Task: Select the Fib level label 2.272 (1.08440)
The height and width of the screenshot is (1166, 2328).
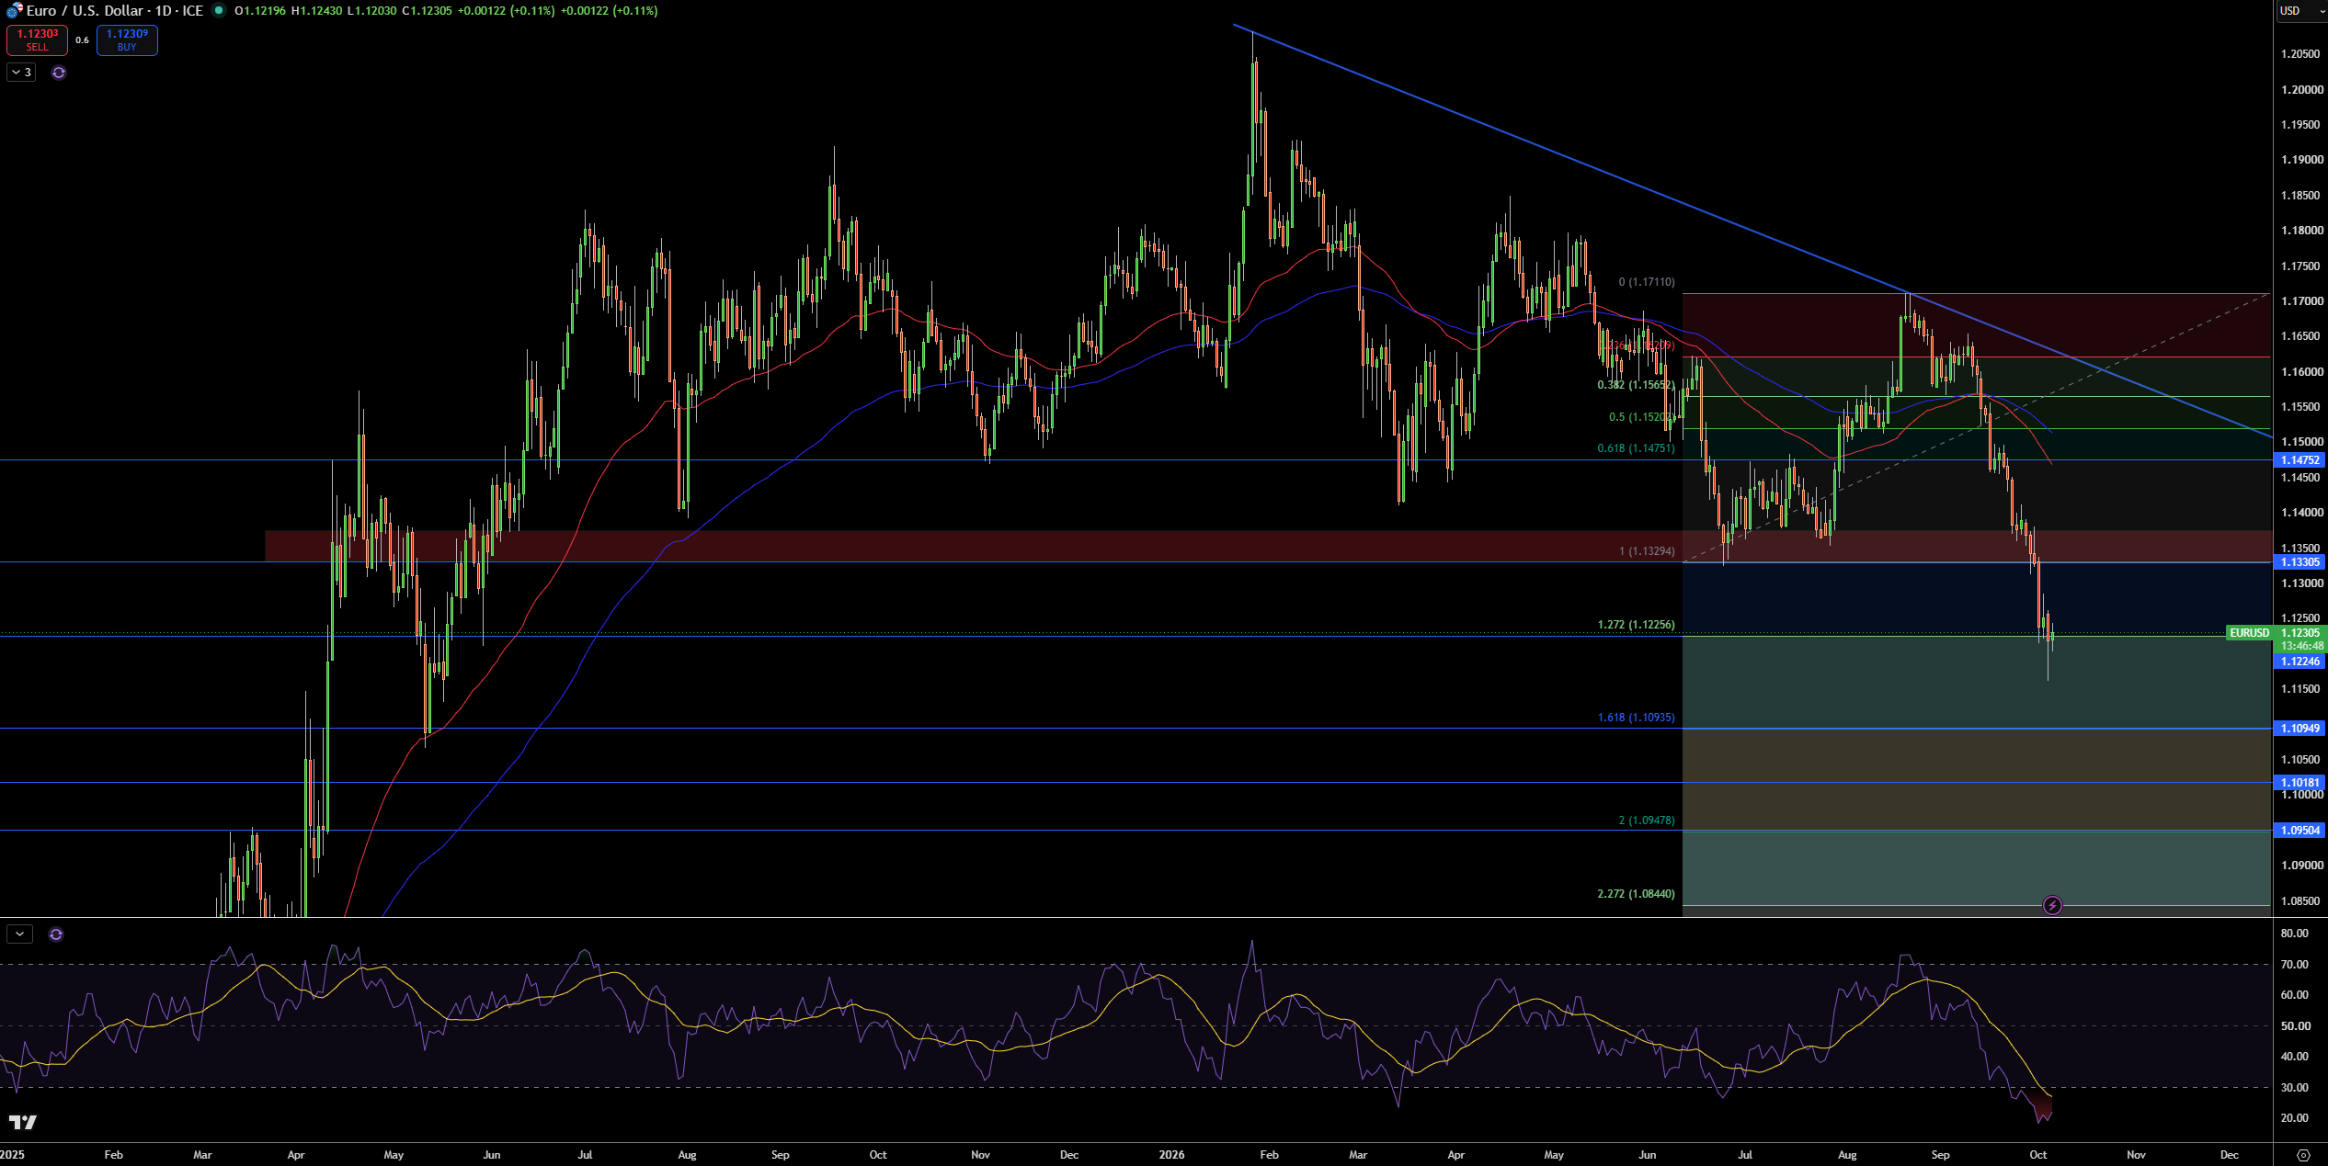Action: [x=1636, y=894]
